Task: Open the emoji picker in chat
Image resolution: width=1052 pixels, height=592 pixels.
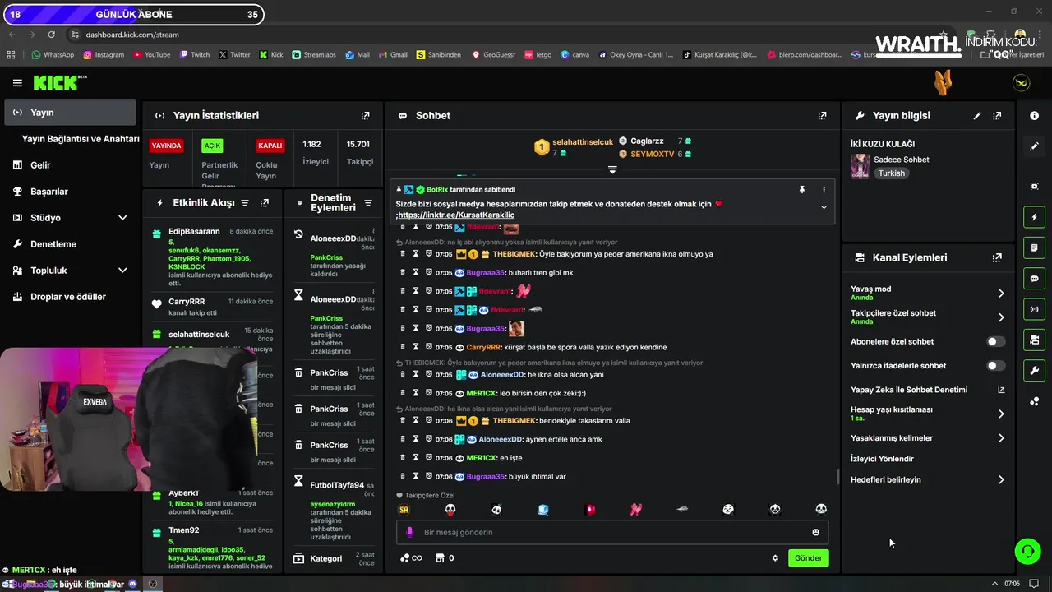Action: click(x=815, y=532)
